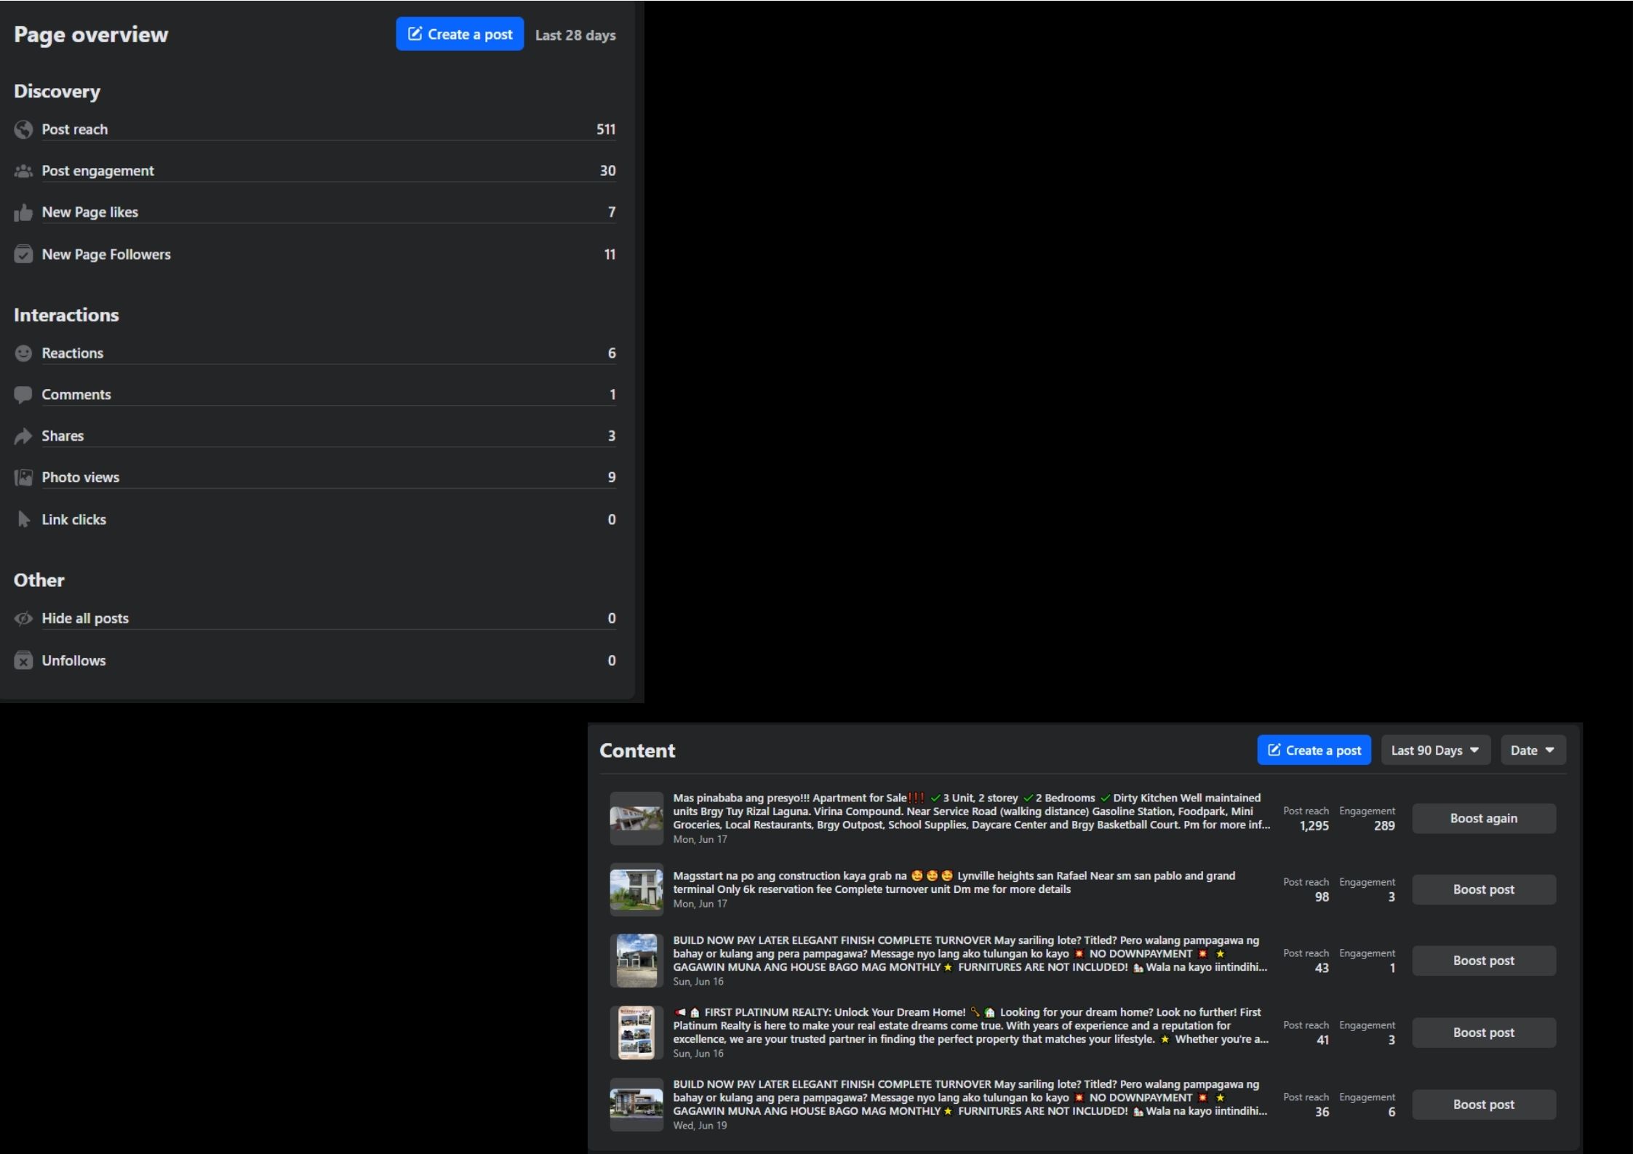The image size is (1633, 1154).
Task: Click the Hide all posts eye icon
Action: (23, 618)
